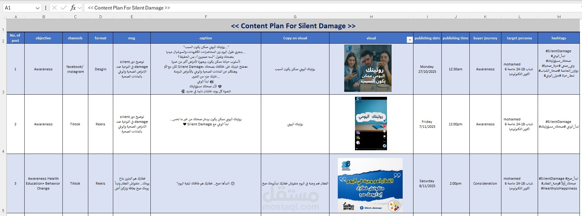Click the 'buyer journey' header cell

[x=485, y=38]
